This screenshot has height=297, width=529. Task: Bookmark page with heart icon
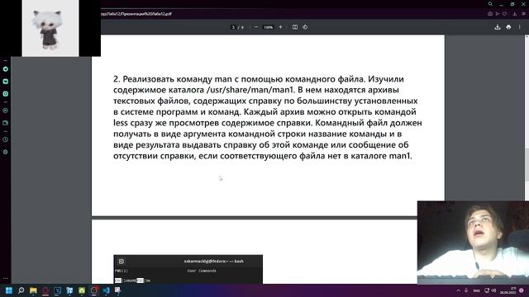pyautogui.click(x=505, y=14)
